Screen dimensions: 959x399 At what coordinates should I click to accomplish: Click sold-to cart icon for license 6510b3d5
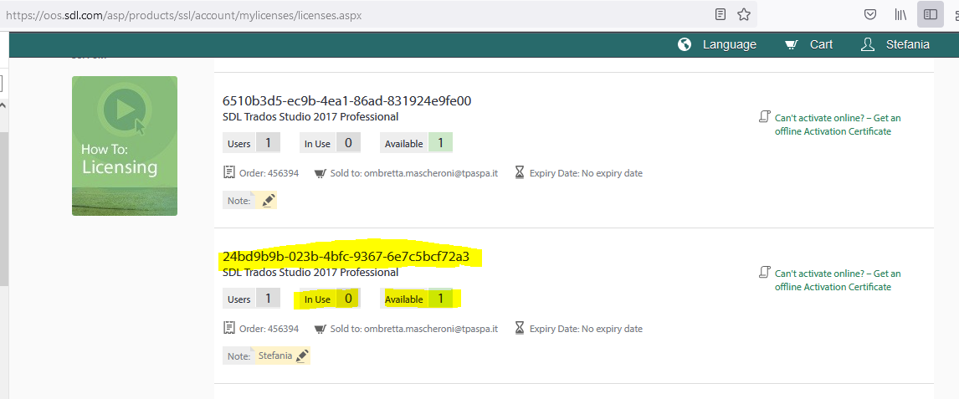(x=320, y=173)
